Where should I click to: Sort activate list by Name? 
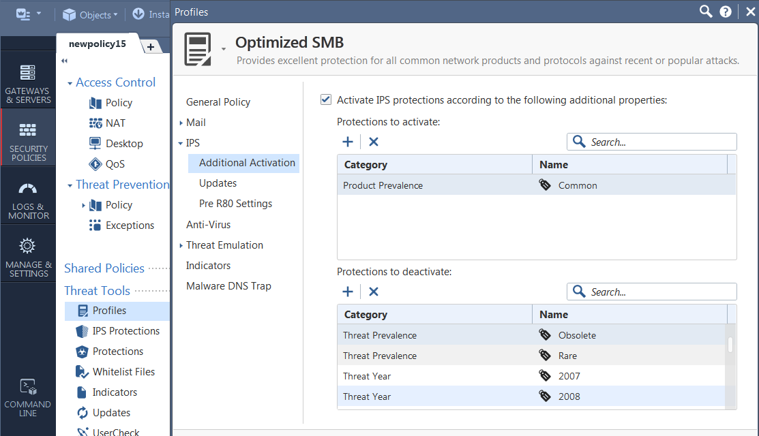[x=629, y=164]
